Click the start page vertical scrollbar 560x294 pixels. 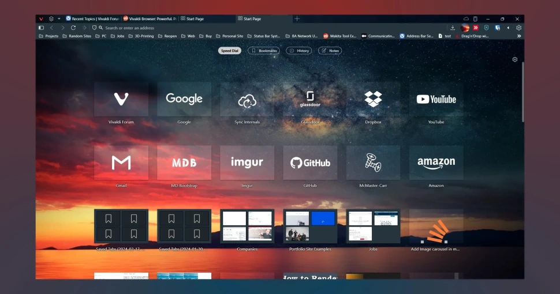(x=523, y=92)
